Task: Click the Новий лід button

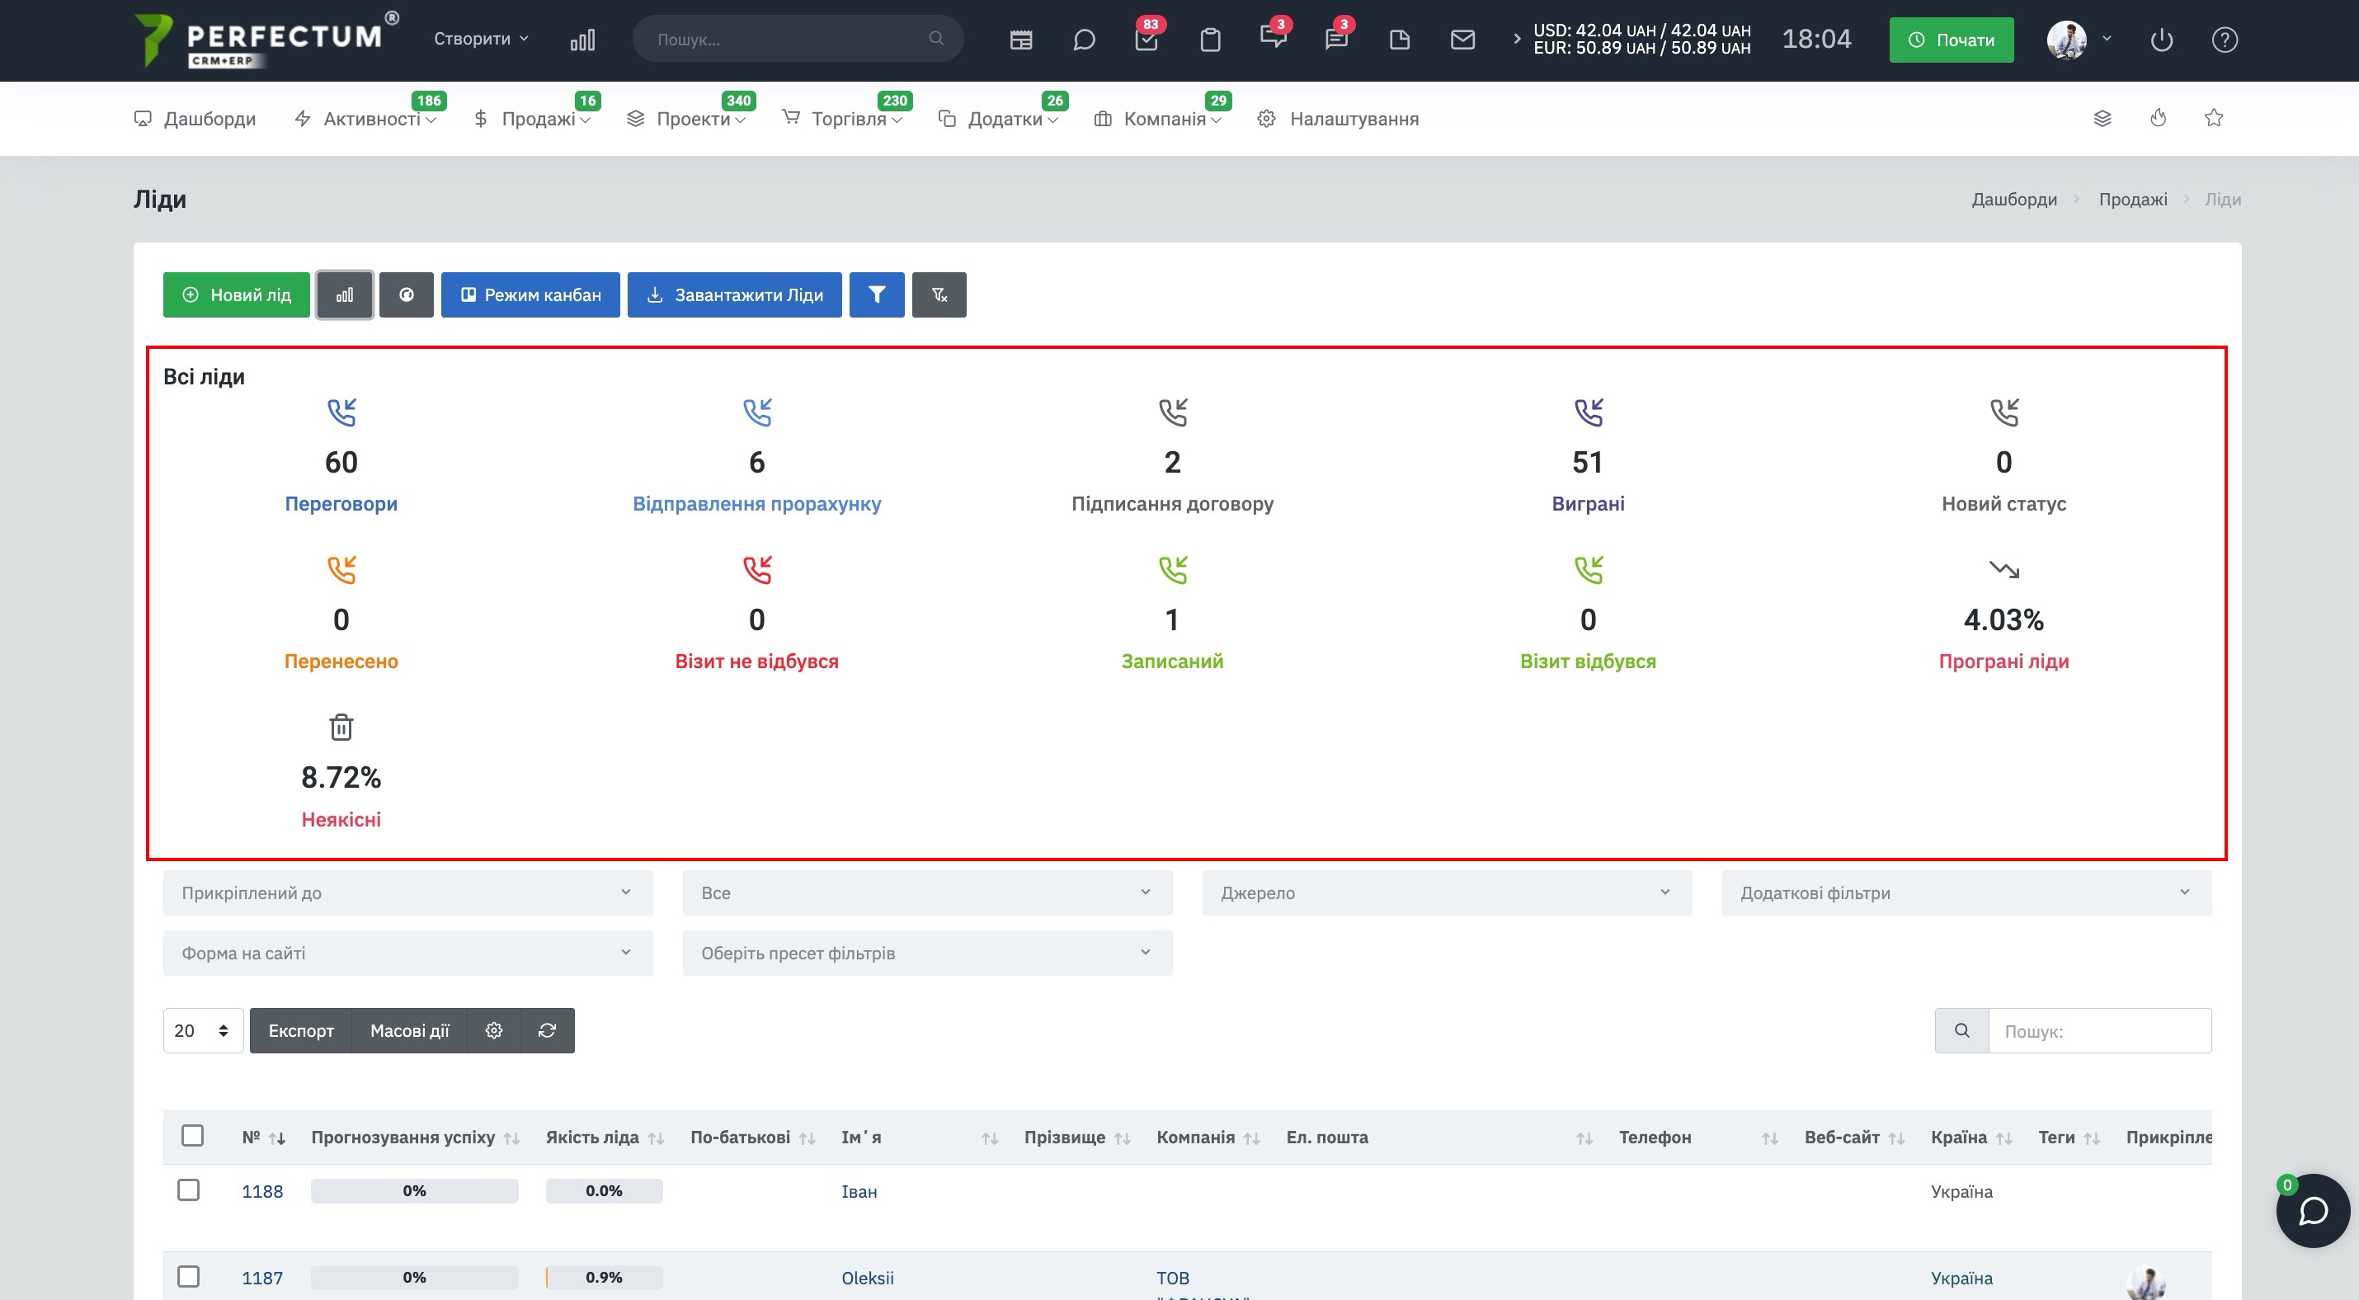Action: pos(236,294)
